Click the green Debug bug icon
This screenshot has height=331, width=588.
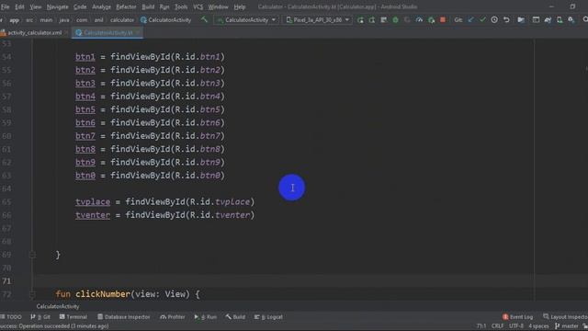click(x=395, y=20)
